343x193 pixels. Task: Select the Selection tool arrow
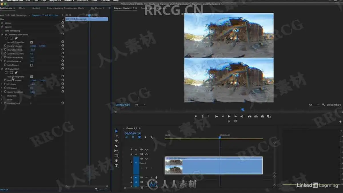[116, 131]
